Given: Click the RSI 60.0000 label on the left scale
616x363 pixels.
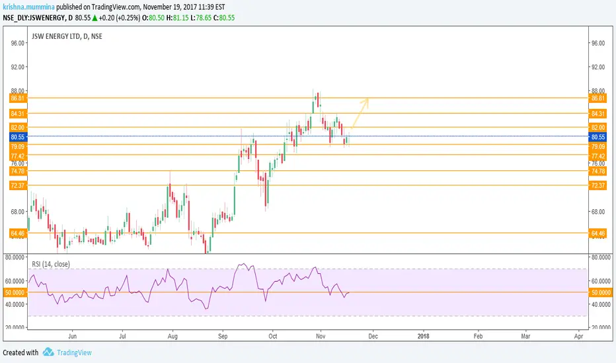Looking at the screenshot, I should tap(15, 281).
